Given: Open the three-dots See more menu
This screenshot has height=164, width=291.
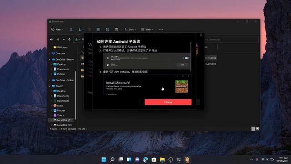Looking at the screenshot, I should point(161,30).
